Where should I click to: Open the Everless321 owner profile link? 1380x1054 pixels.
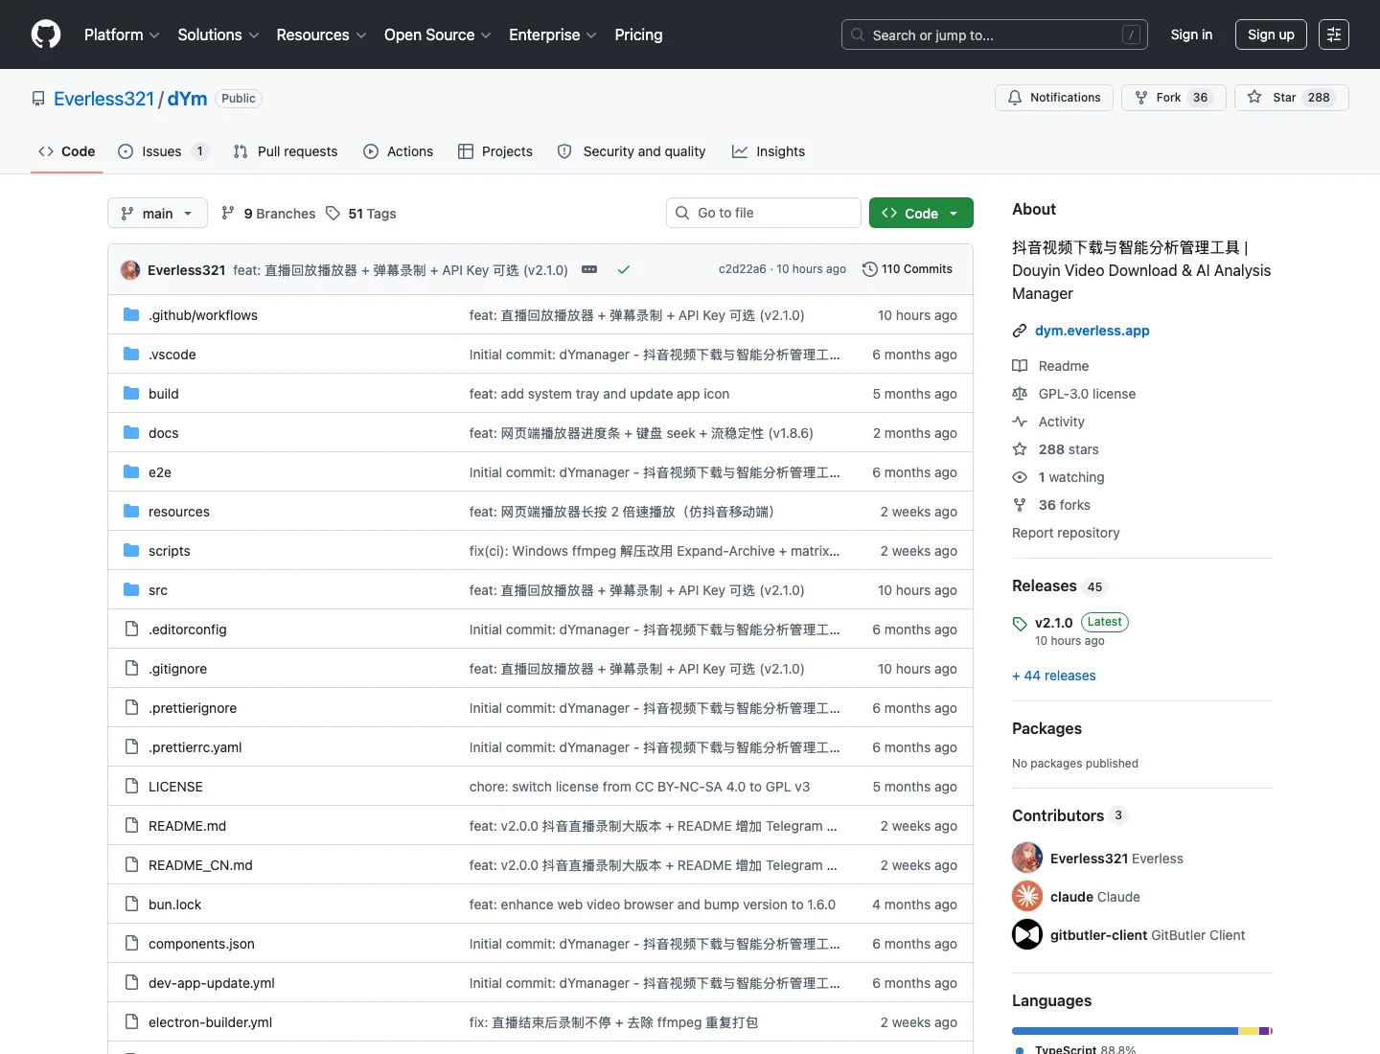coord(103,99)
